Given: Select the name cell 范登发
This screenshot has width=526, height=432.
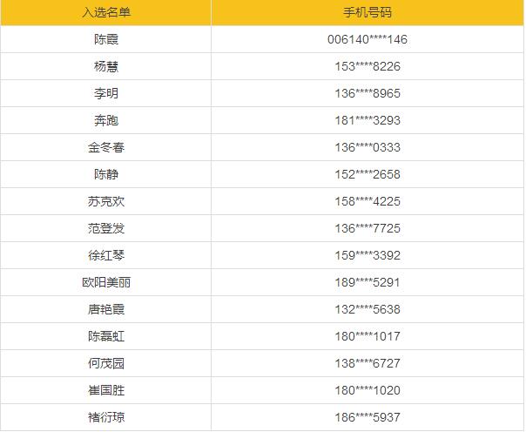Looking at the screenshot, I should point(105,228).
